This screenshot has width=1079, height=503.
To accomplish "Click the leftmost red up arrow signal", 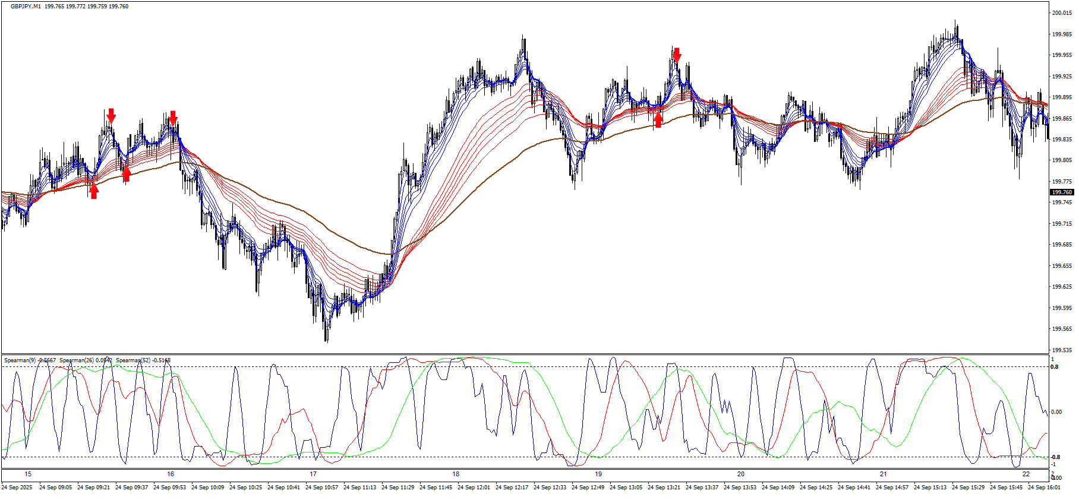I will [94, 191].
